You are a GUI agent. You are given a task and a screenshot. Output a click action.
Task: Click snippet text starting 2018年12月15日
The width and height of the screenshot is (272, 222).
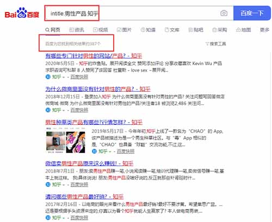(135, 100)
